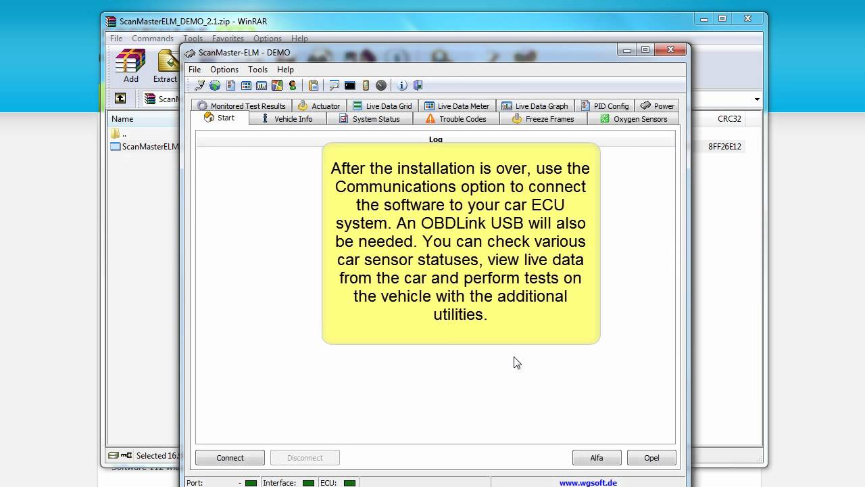Image resolution: width=865 pixels, height=487 pixels.
Task: Click the Alfa button
Action: tap(597, 458)
